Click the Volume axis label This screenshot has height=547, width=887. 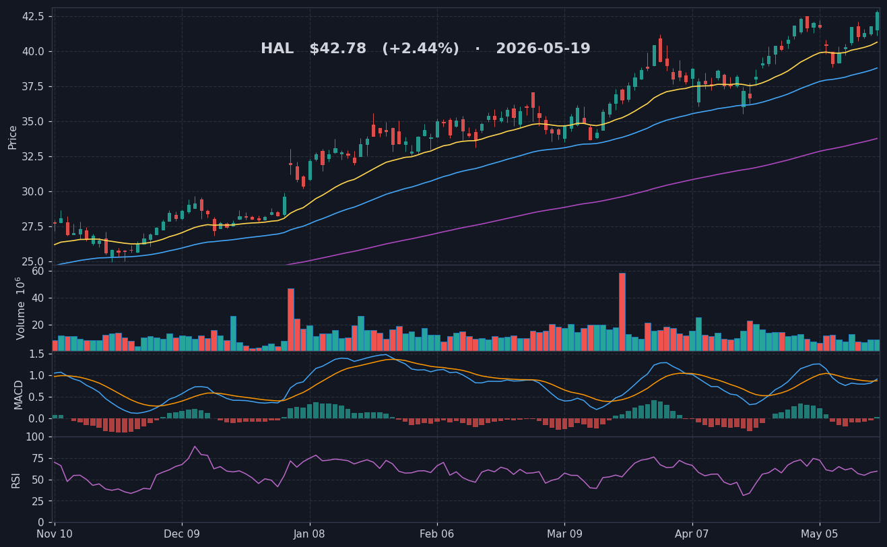[20, 308]
